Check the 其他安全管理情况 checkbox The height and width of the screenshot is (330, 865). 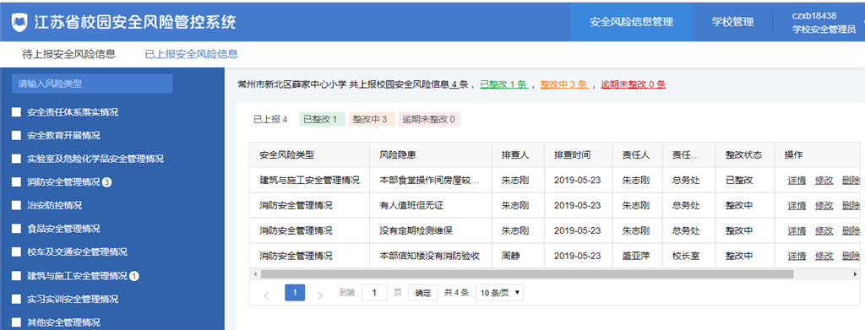pyautogui.click(x=16, y=323)
